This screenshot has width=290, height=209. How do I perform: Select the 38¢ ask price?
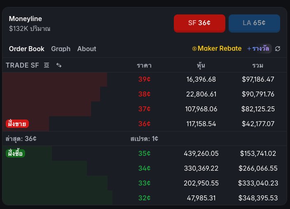145,94
